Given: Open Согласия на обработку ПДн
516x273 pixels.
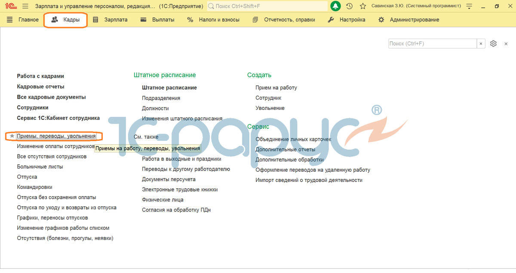Looking at the screenshot, I should point(176,210).
